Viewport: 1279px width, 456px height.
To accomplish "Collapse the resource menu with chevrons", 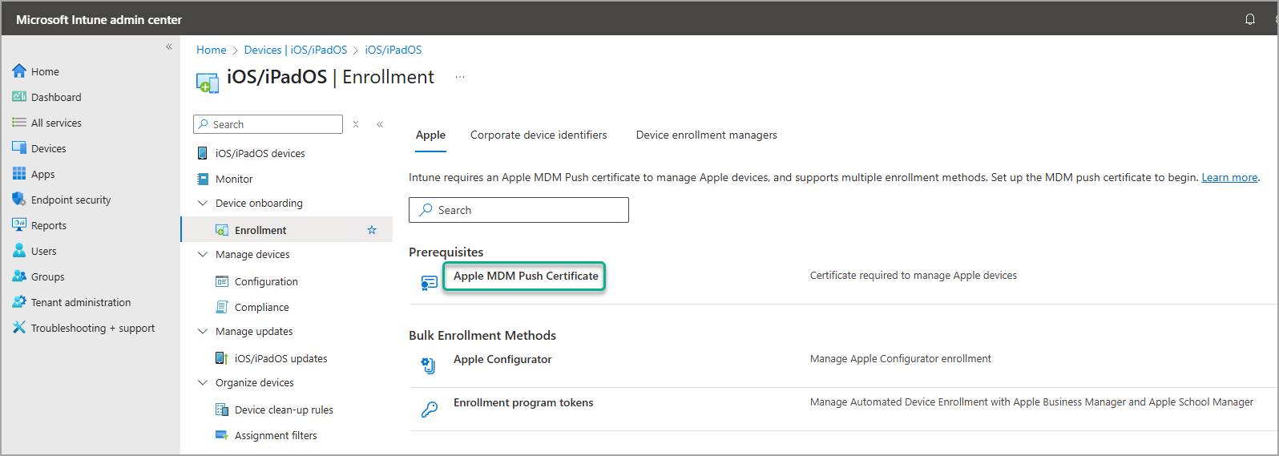I will (380, 124).
